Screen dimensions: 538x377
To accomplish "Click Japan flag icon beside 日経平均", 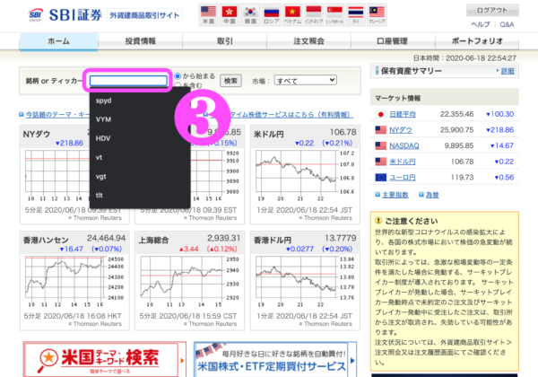I will click(x=380, y=114).
